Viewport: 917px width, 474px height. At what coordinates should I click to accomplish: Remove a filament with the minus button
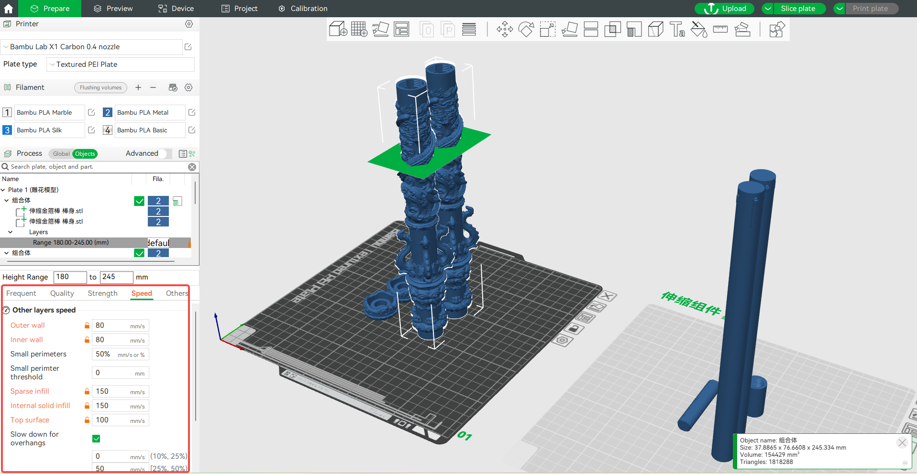(153, 87)
